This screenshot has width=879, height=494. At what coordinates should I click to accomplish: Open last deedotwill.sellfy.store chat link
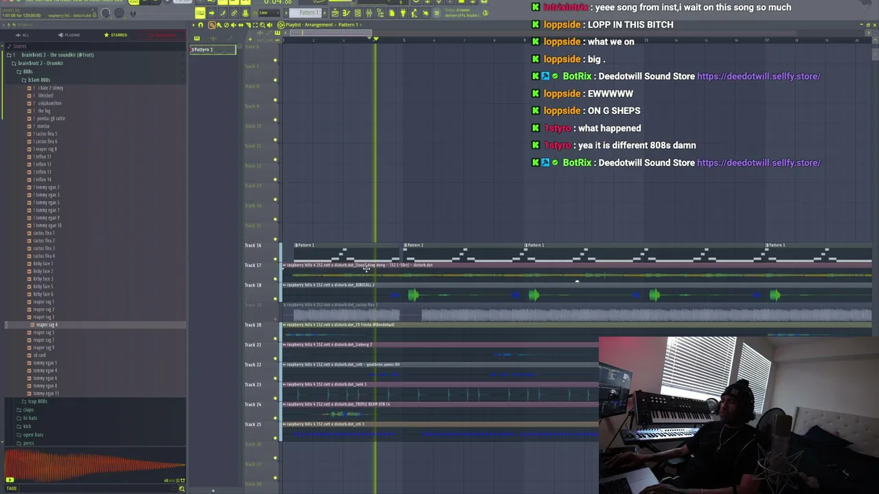pos(759,163)
